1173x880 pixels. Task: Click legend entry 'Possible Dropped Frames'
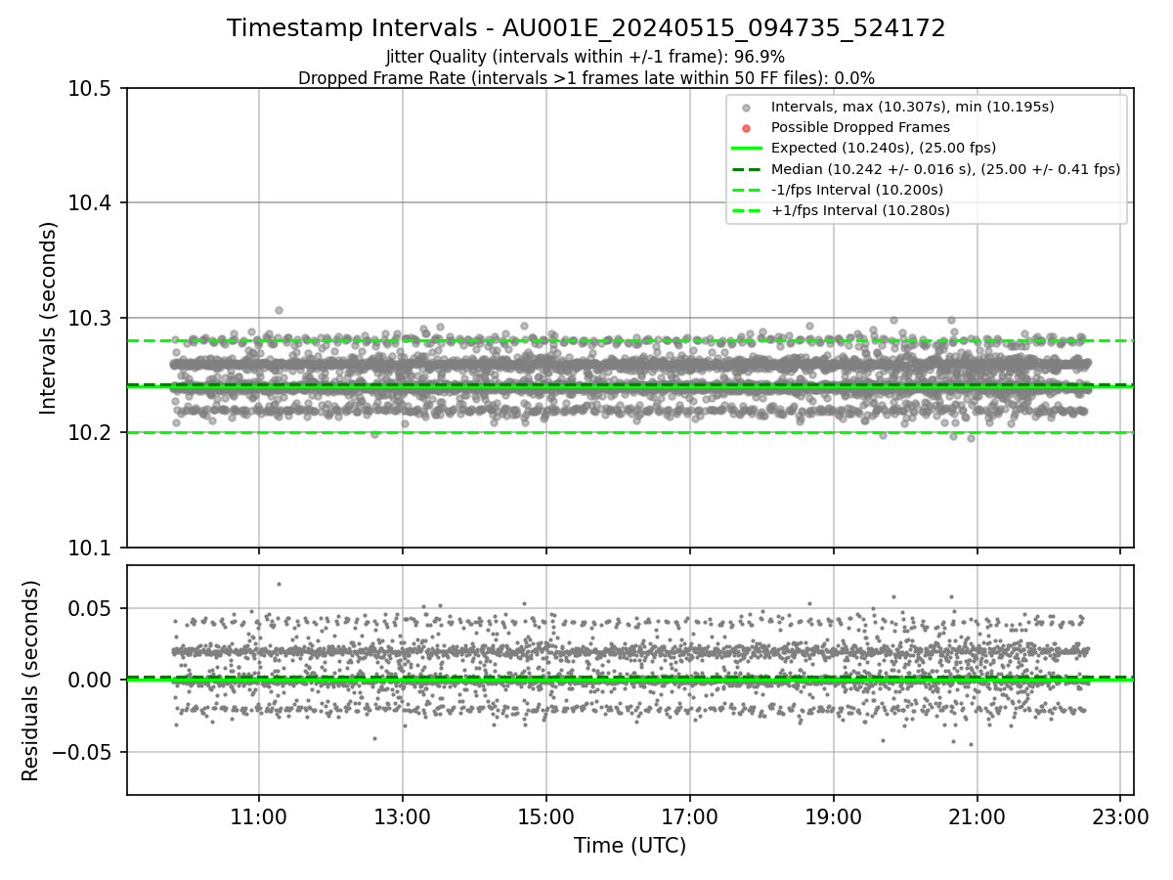click(860, 127)
